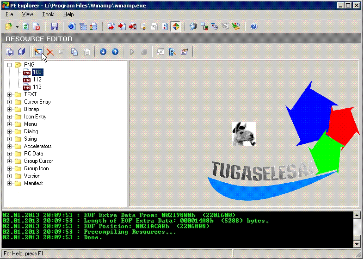Screen dimensions: 364x260
Task: Open the headers info icon
Action: (x=72, y=26)
